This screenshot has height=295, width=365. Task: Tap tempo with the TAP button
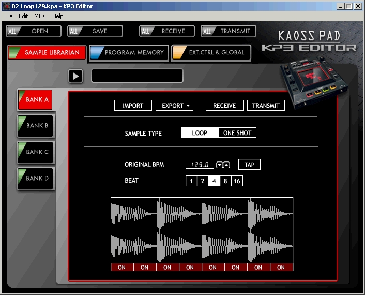click(249, 165)
